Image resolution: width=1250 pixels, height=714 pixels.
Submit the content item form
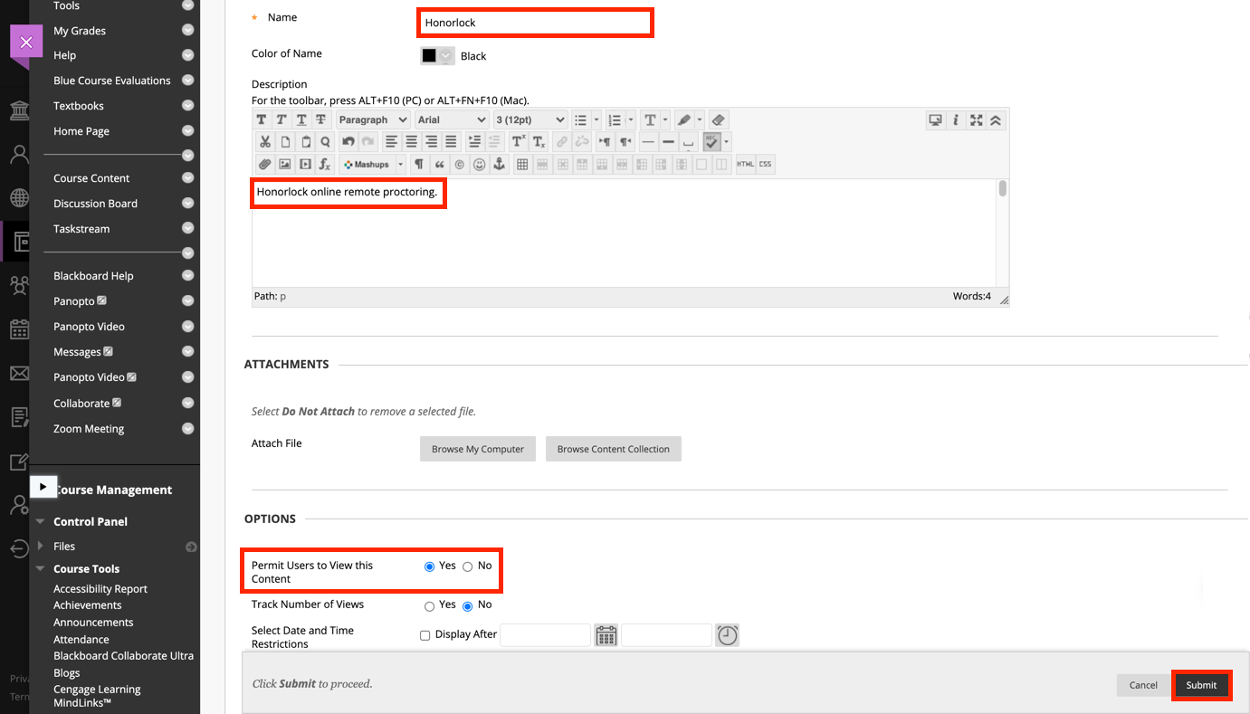click(x=1201, y=685)
